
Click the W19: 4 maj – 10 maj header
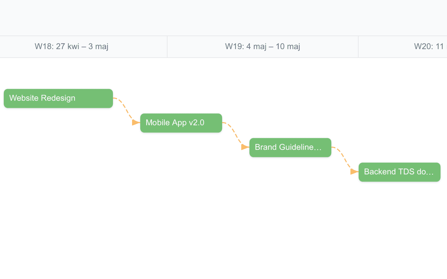[x=262, y=46]
